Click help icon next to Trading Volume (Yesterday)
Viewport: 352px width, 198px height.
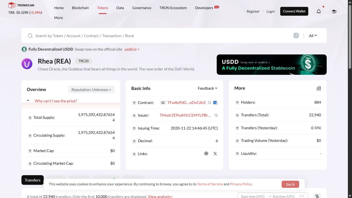point(237,141)
